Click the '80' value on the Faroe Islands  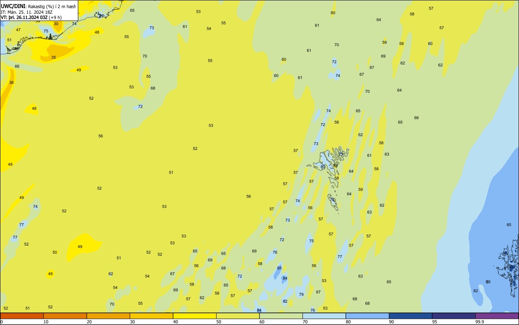(323, 167)
